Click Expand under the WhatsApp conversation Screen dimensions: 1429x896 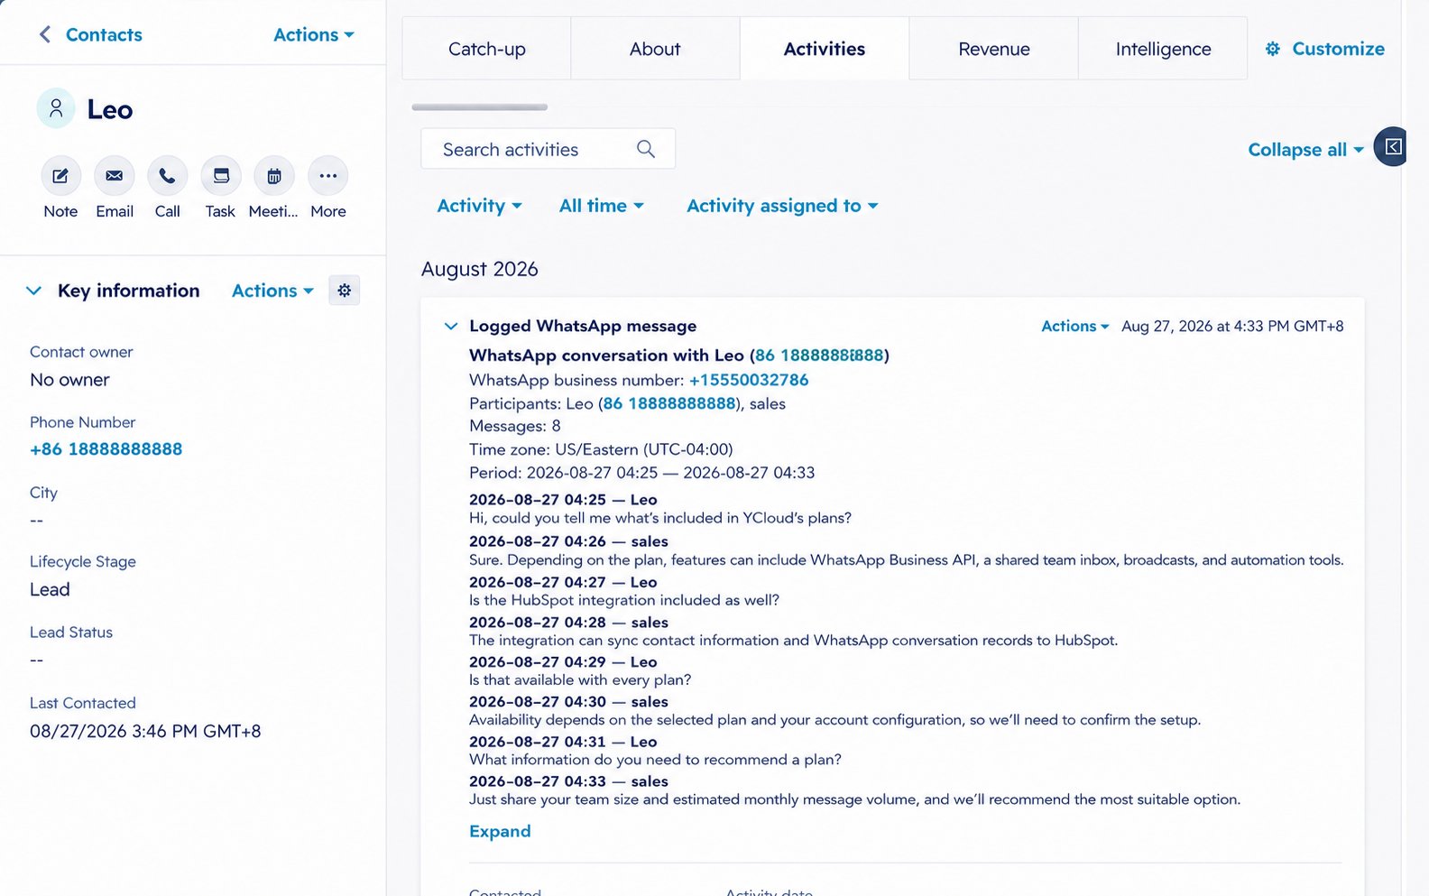500,831
